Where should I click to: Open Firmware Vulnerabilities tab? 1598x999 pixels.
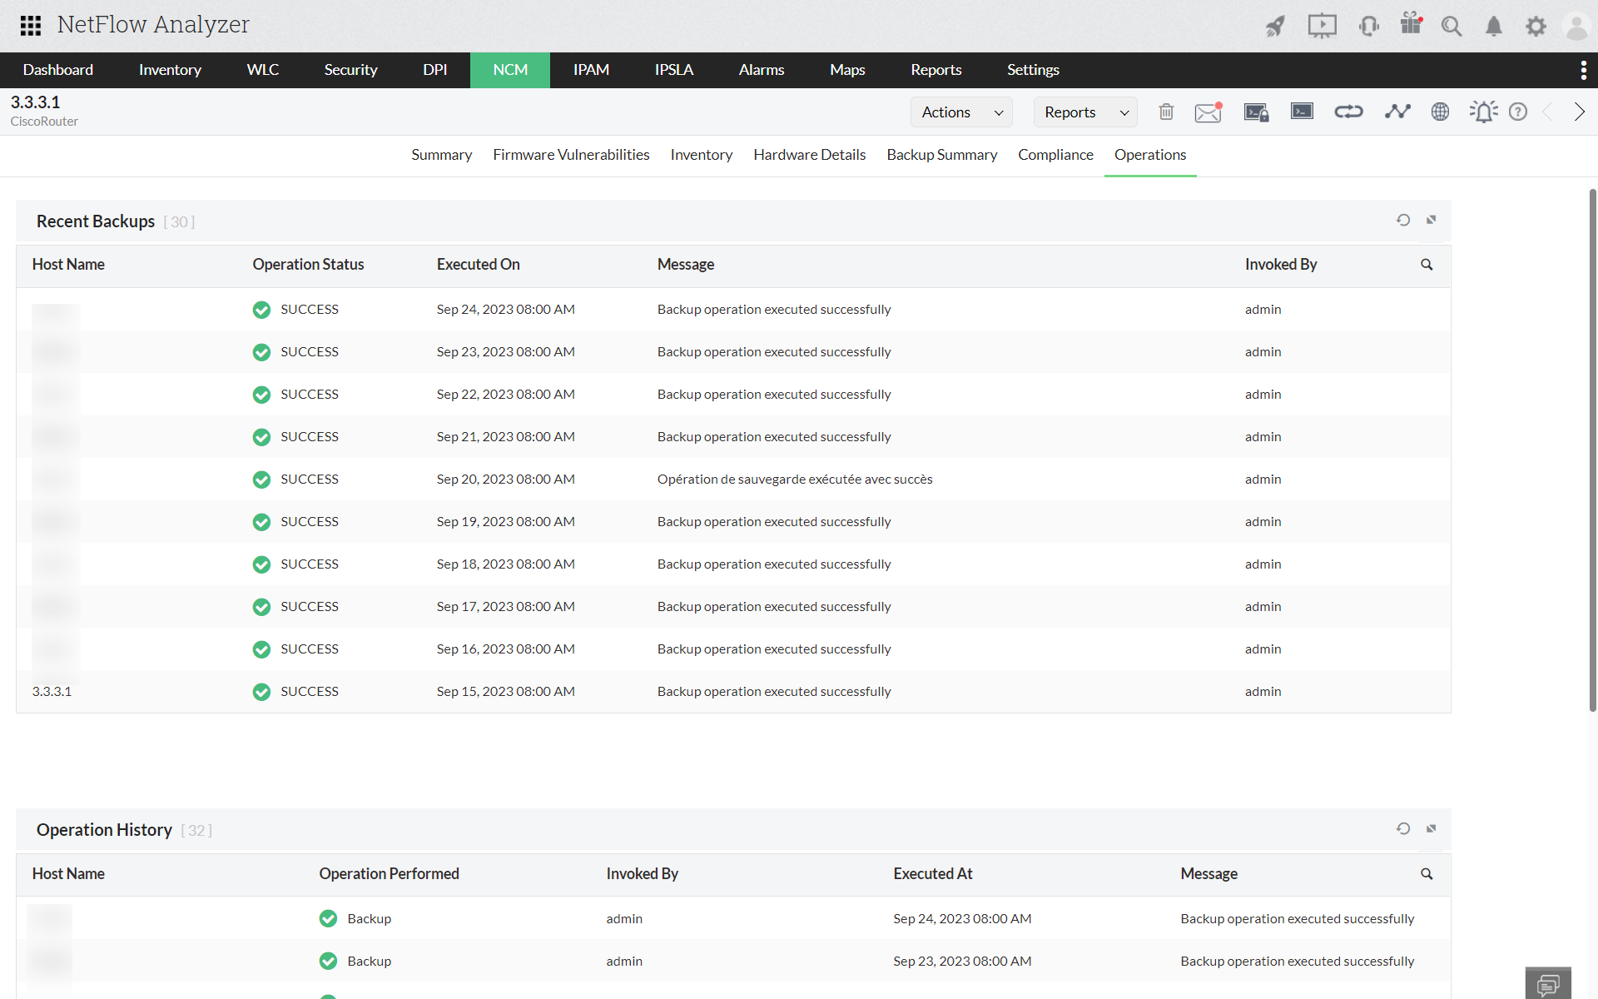tap(571, 155)
